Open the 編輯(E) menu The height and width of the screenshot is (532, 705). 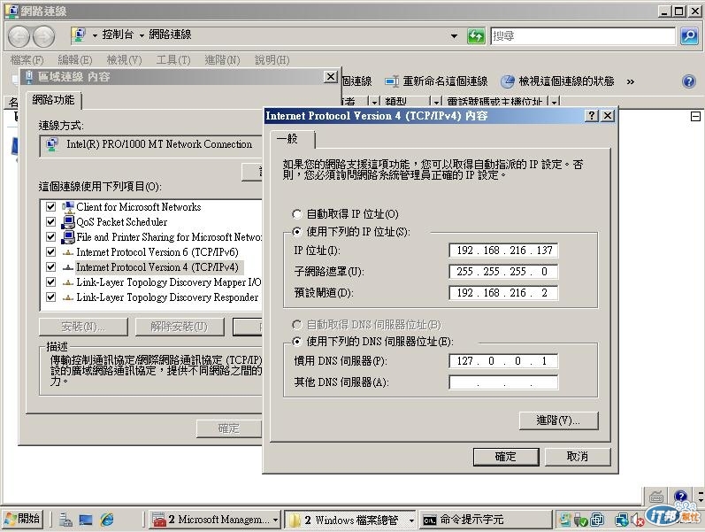click(x=75, y=60)
